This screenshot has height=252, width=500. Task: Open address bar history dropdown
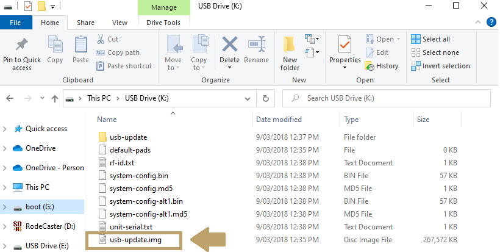[x=248, y=99]
